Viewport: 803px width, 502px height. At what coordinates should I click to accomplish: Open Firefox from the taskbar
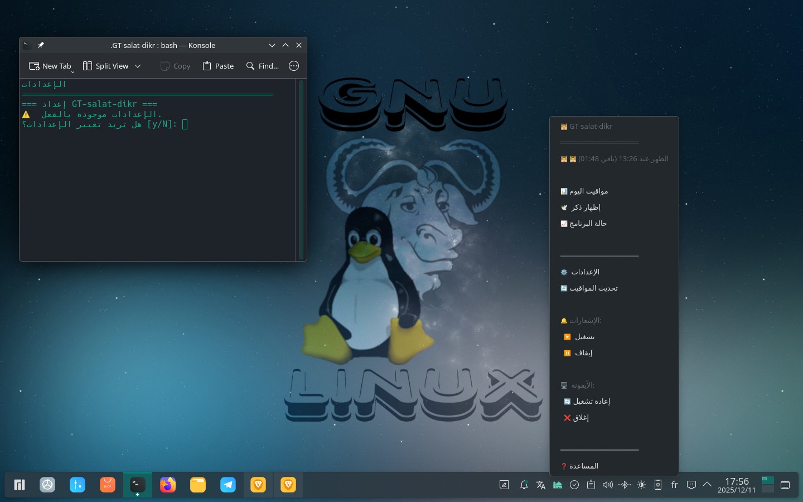pyautogui.click(x=168, y=485)
